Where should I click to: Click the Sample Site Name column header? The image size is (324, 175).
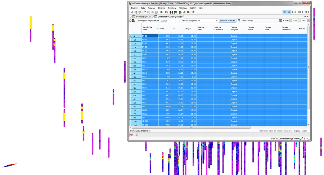148,28
